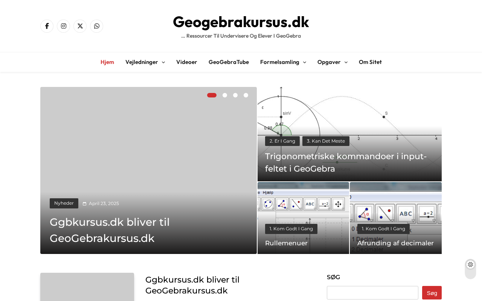Open the '3. Kan Det Meste' category tag

pos(326,141)
